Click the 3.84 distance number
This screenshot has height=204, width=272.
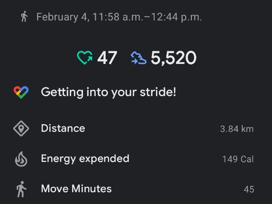(x=229, y=129)
